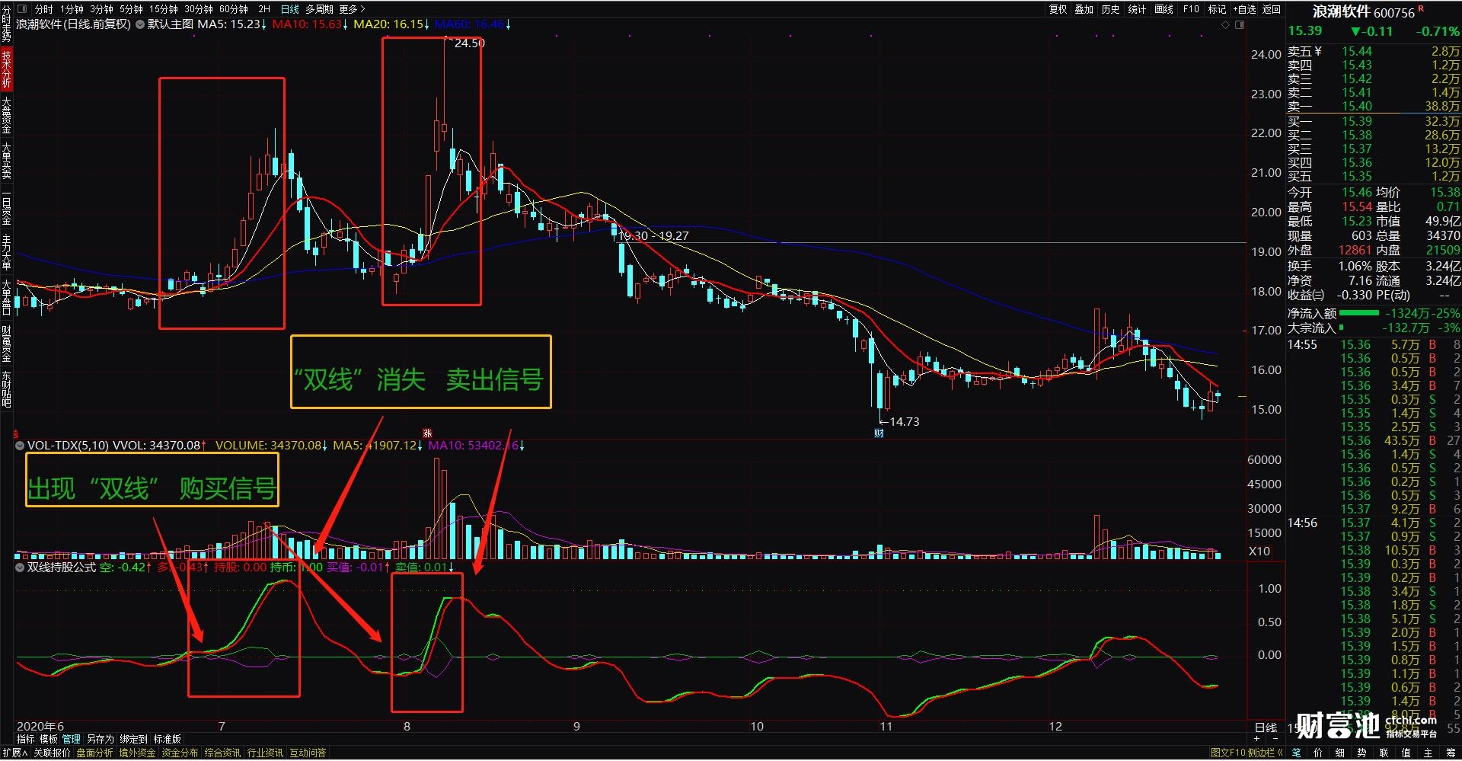Open the VOL-TDX indicator settings dropdown
The height and width of the screenshot is (761, 1462).
20,446
